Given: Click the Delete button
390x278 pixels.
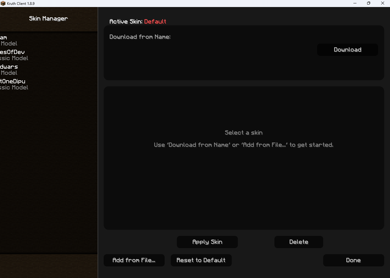Looking at the screenshot, I should pyautogui.click(x=299, y=242).
